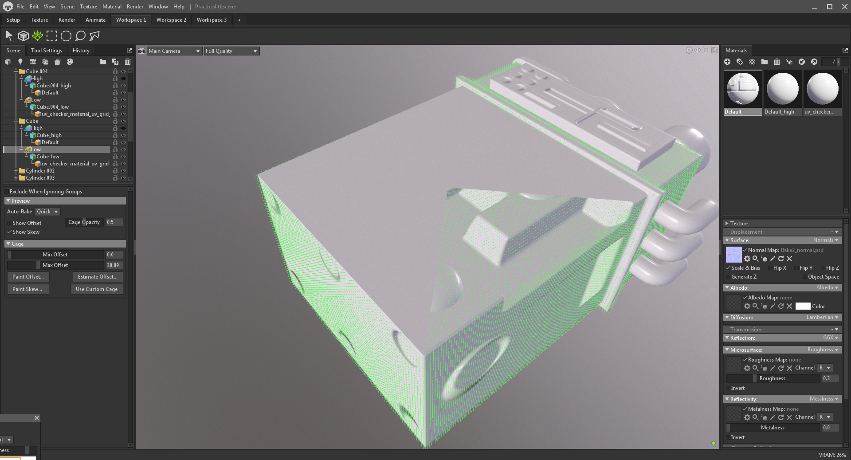Open the Full Quality dropdown

[231, 51]
